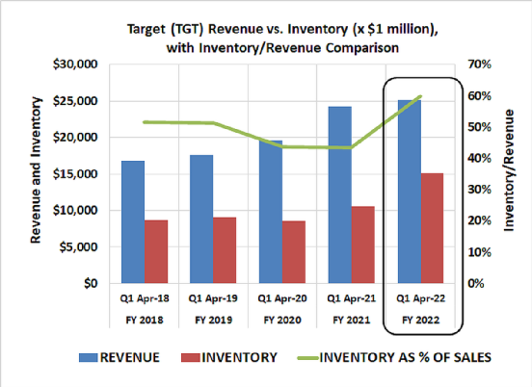This screenshot has height=387, width=532.
Task: Click the Q1 Apr-21 axis label
Action: pyautogui.click(x=352, y=298)
